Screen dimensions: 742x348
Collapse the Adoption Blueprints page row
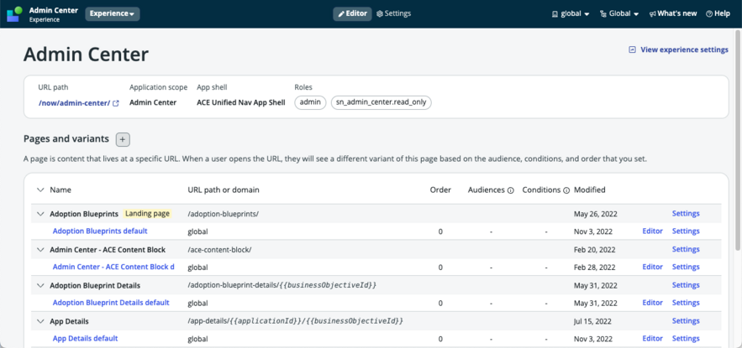(39, 214)
